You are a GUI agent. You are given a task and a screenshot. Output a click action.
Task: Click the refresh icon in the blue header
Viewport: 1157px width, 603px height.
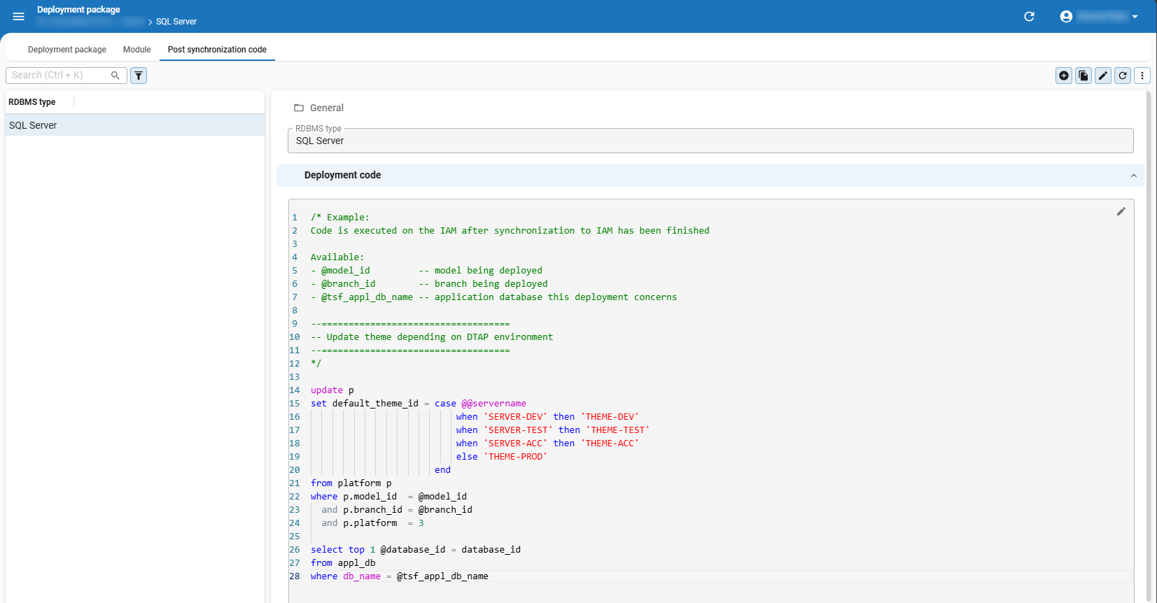coord(1029,16)
